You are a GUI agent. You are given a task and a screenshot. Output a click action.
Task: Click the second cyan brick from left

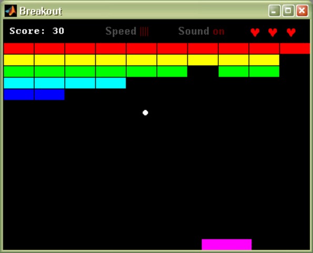49,83
